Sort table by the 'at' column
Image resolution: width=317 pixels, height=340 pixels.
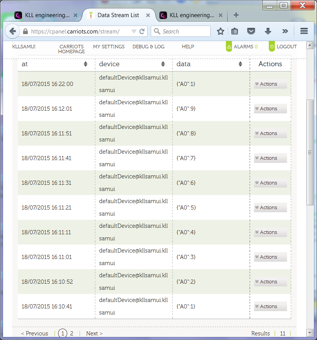85,64
